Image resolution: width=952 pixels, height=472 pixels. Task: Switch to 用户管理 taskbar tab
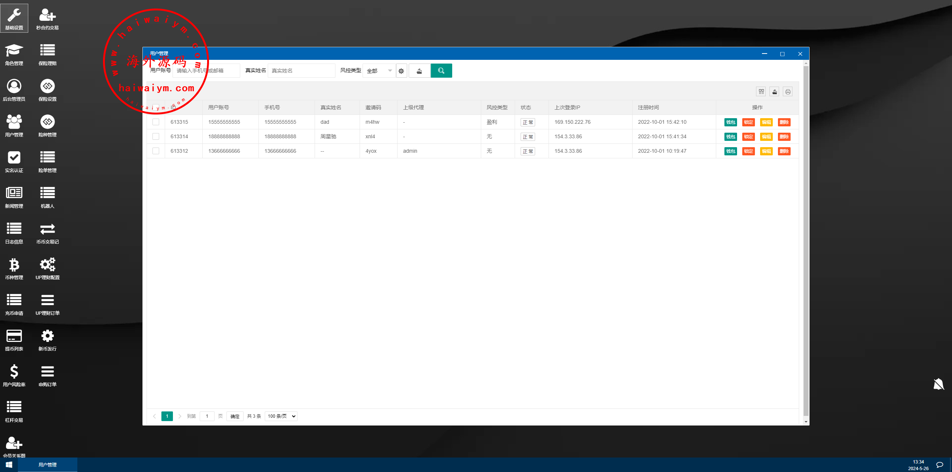coord(48,465)
